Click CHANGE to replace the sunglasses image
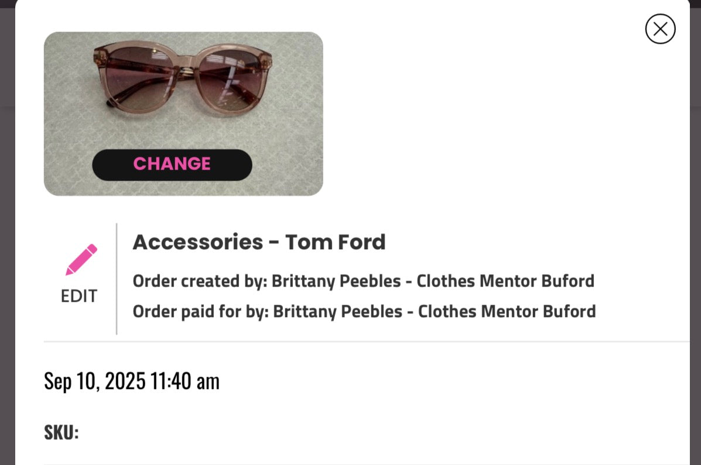 [172, 164]
